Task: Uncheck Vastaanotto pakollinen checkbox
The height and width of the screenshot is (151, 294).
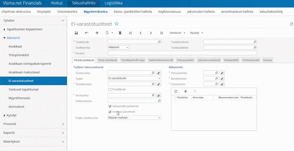Action: [110, 106]
